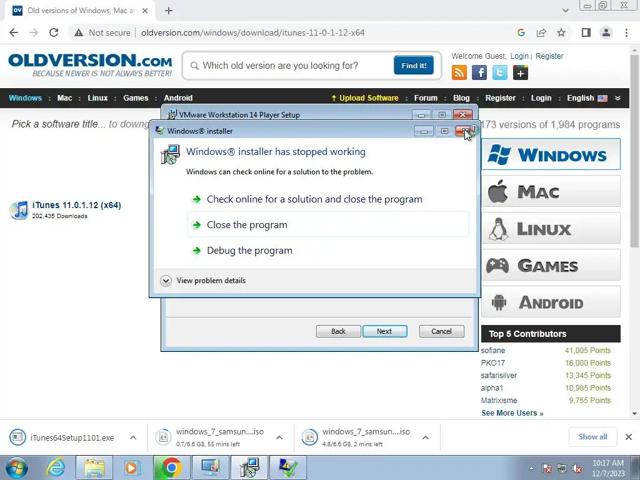640x480 pixels.
Task: Go back to the previous page in Chrome
Action: 14,32
